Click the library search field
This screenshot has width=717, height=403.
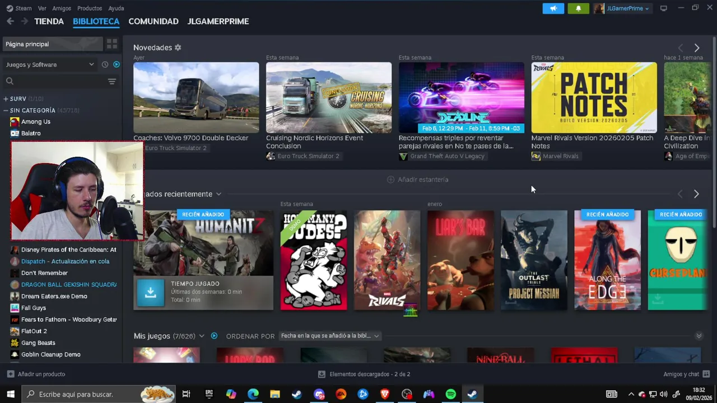[x=59, y=81]
